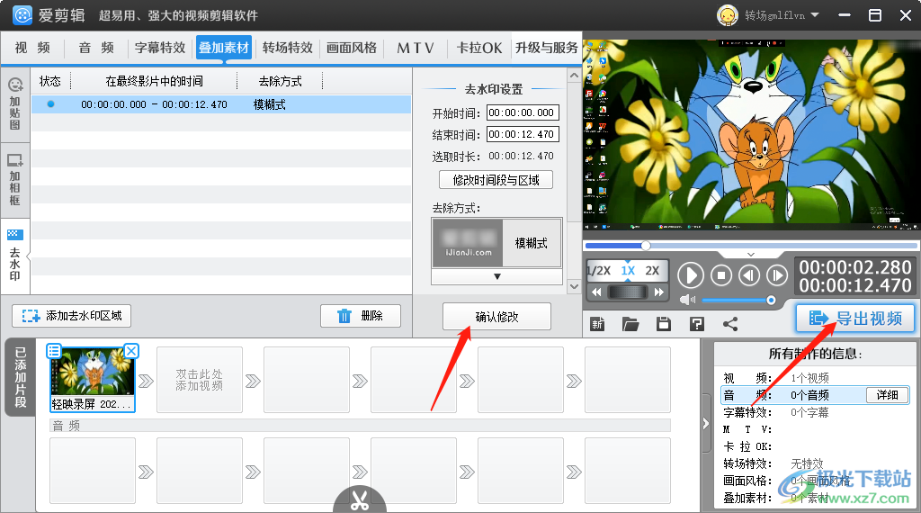Open project folder icon
This screenshot has width=921, height=513.
point(630,324)
